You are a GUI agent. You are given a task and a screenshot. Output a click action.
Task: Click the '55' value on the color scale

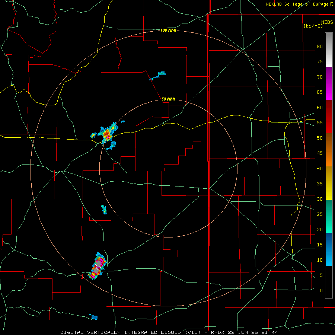(320, 122)
